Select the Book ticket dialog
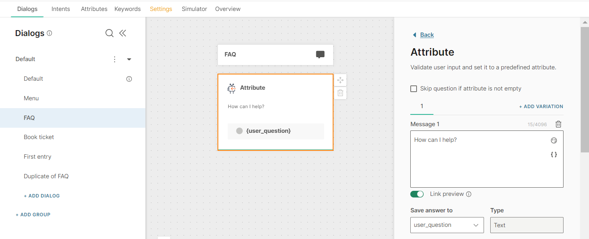589x239 pixels. coord(39,137)
